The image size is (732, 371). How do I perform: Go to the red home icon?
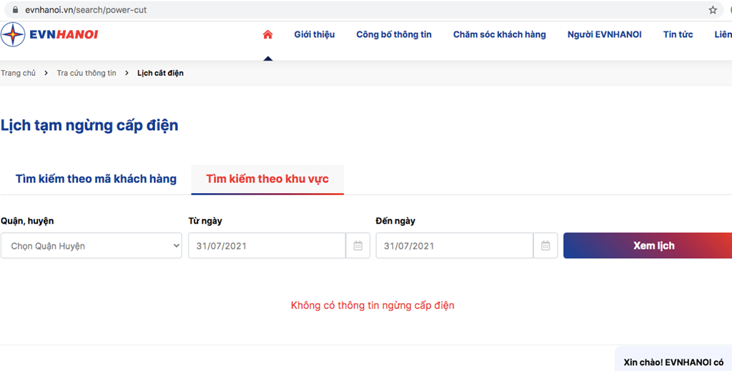point(267,34)
